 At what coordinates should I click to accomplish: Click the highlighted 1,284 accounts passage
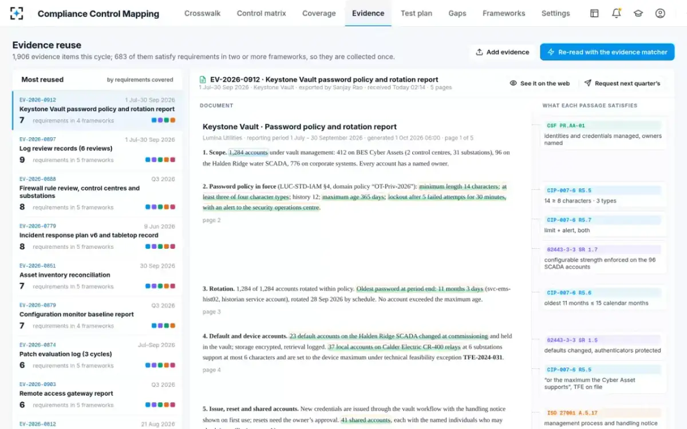248,153
